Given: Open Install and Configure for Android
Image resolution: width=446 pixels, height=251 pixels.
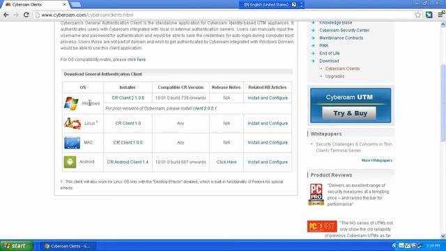Looking at the screenshot, I should pyautogui.click(x=268, y=162).
